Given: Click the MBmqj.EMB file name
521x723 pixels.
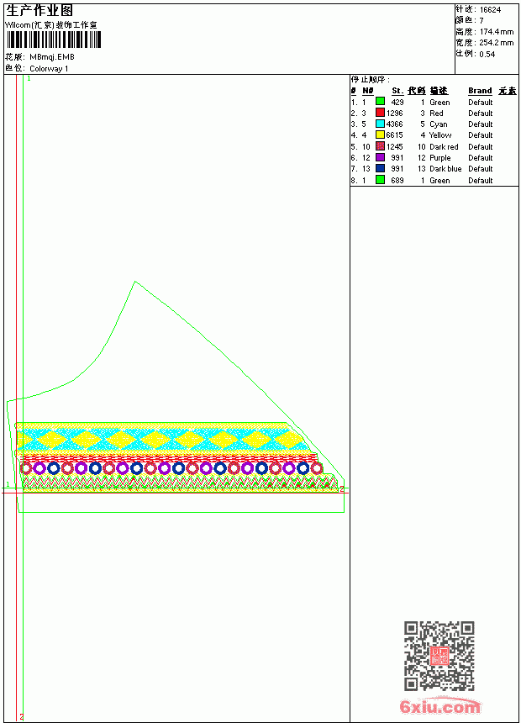Looking at the screenshot, I should point(51,57).
